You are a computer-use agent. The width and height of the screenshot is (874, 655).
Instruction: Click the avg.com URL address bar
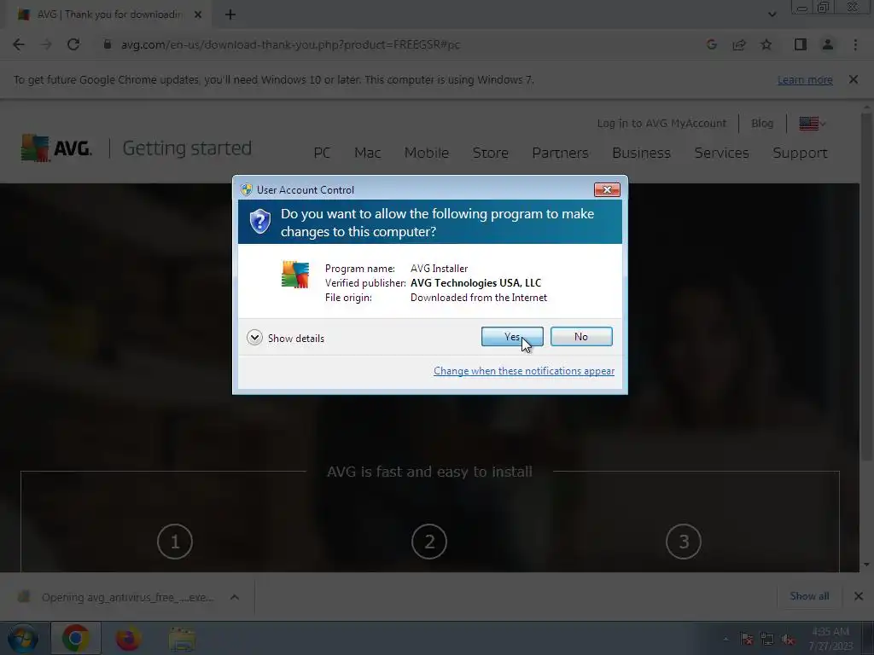click(290, 44)
